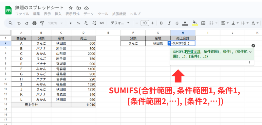The image size is (262, 125).
Task: Click the spreadsheet title 無題のスプレッドシート
Action: point(39,8)
